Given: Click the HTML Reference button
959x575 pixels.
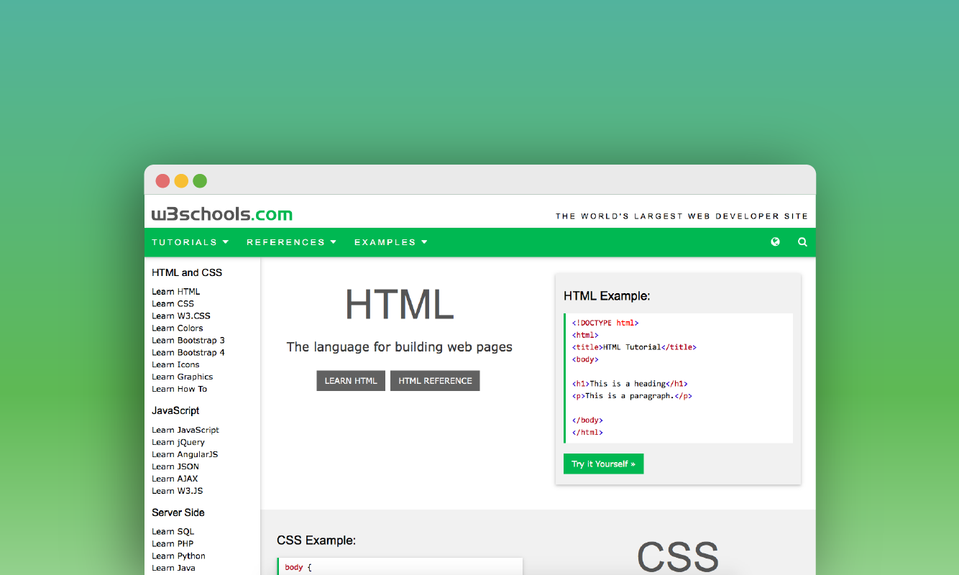Looking at the screenshot, I should pos(435,381).
